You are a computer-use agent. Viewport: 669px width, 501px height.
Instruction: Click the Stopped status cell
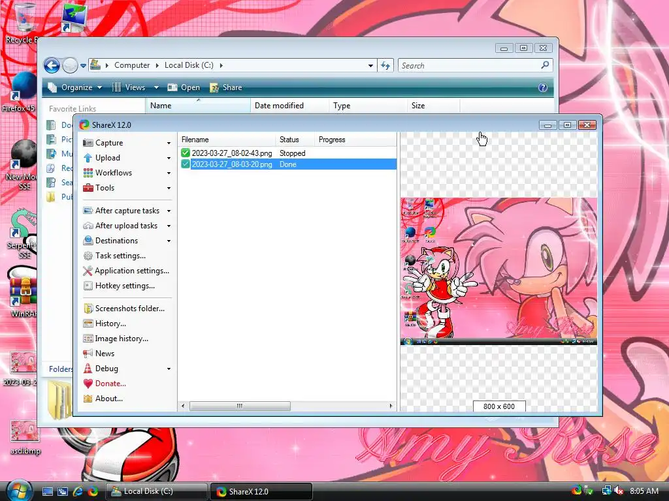coord(292,153)
